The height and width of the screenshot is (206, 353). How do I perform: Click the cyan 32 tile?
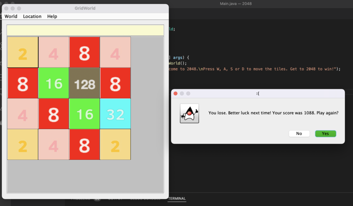tap(115, 114)
